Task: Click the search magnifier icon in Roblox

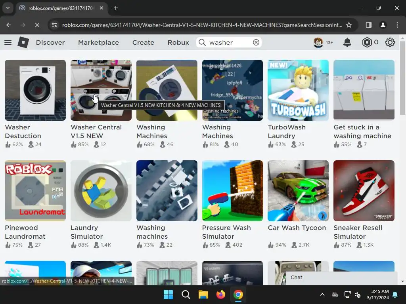Action: [x=202, y=42]
